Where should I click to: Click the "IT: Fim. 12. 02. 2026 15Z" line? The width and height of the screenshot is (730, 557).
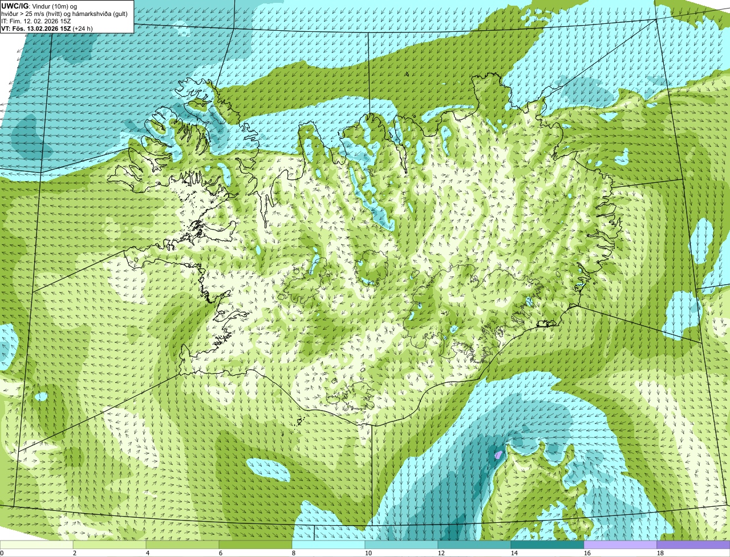[x=36, y=21]
